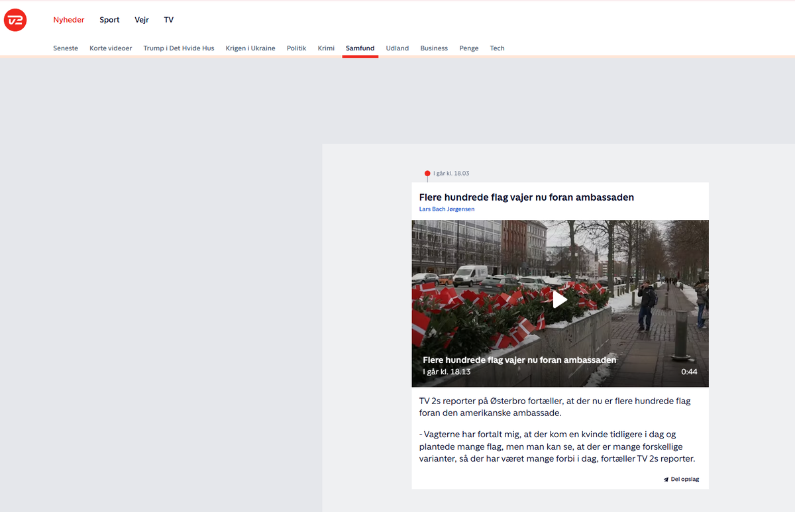The height and width of the screenshot is (512, 795).
Task: Open Krigen i Ukraine topic
Action: point(250,48)
